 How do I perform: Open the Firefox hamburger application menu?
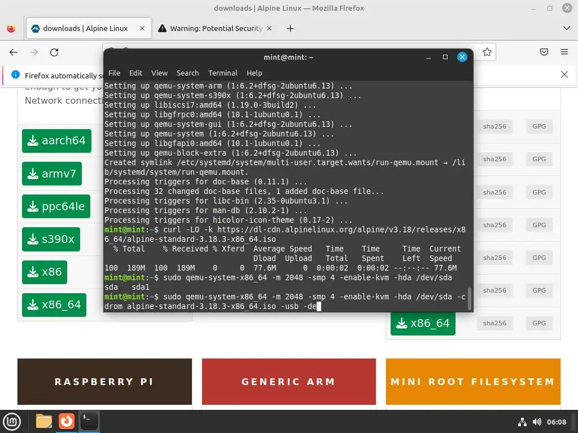[564, 52]
